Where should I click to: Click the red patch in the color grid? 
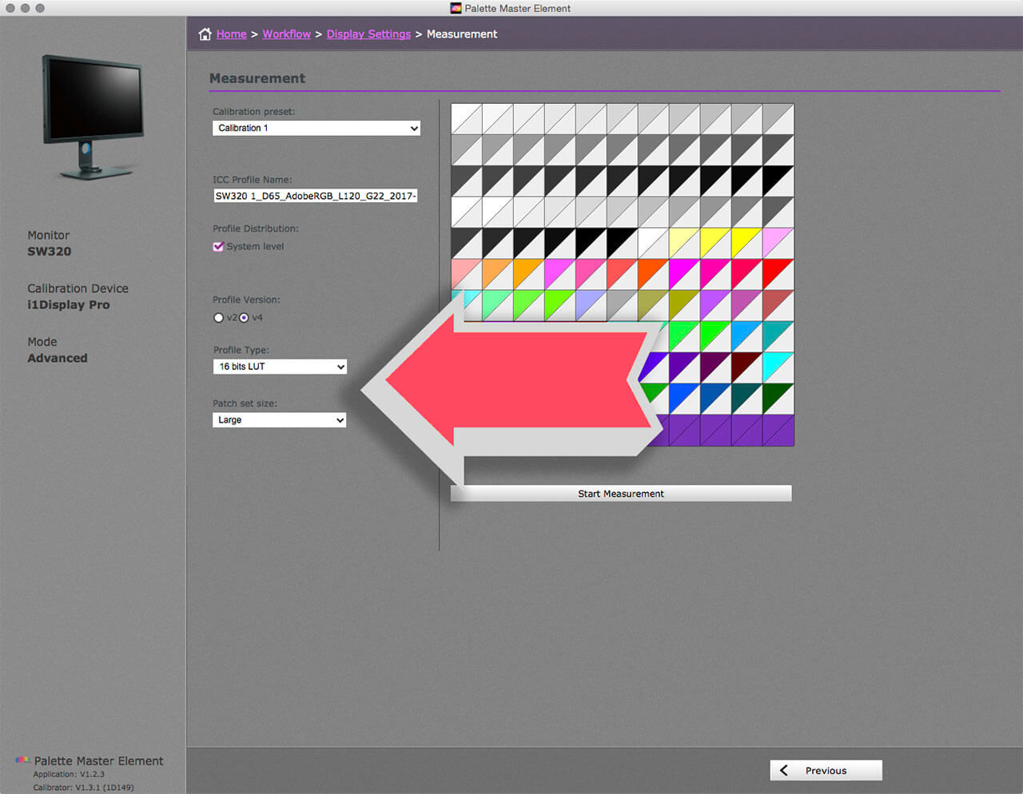tap(778, 274)
